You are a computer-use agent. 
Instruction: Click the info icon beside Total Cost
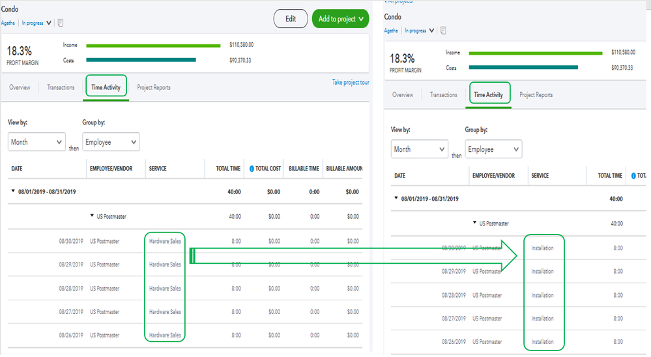252,169
